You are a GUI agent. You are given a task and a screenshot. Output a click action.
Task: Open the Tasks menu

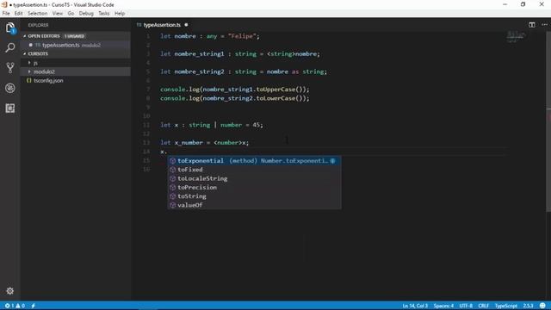click(103, 14)
